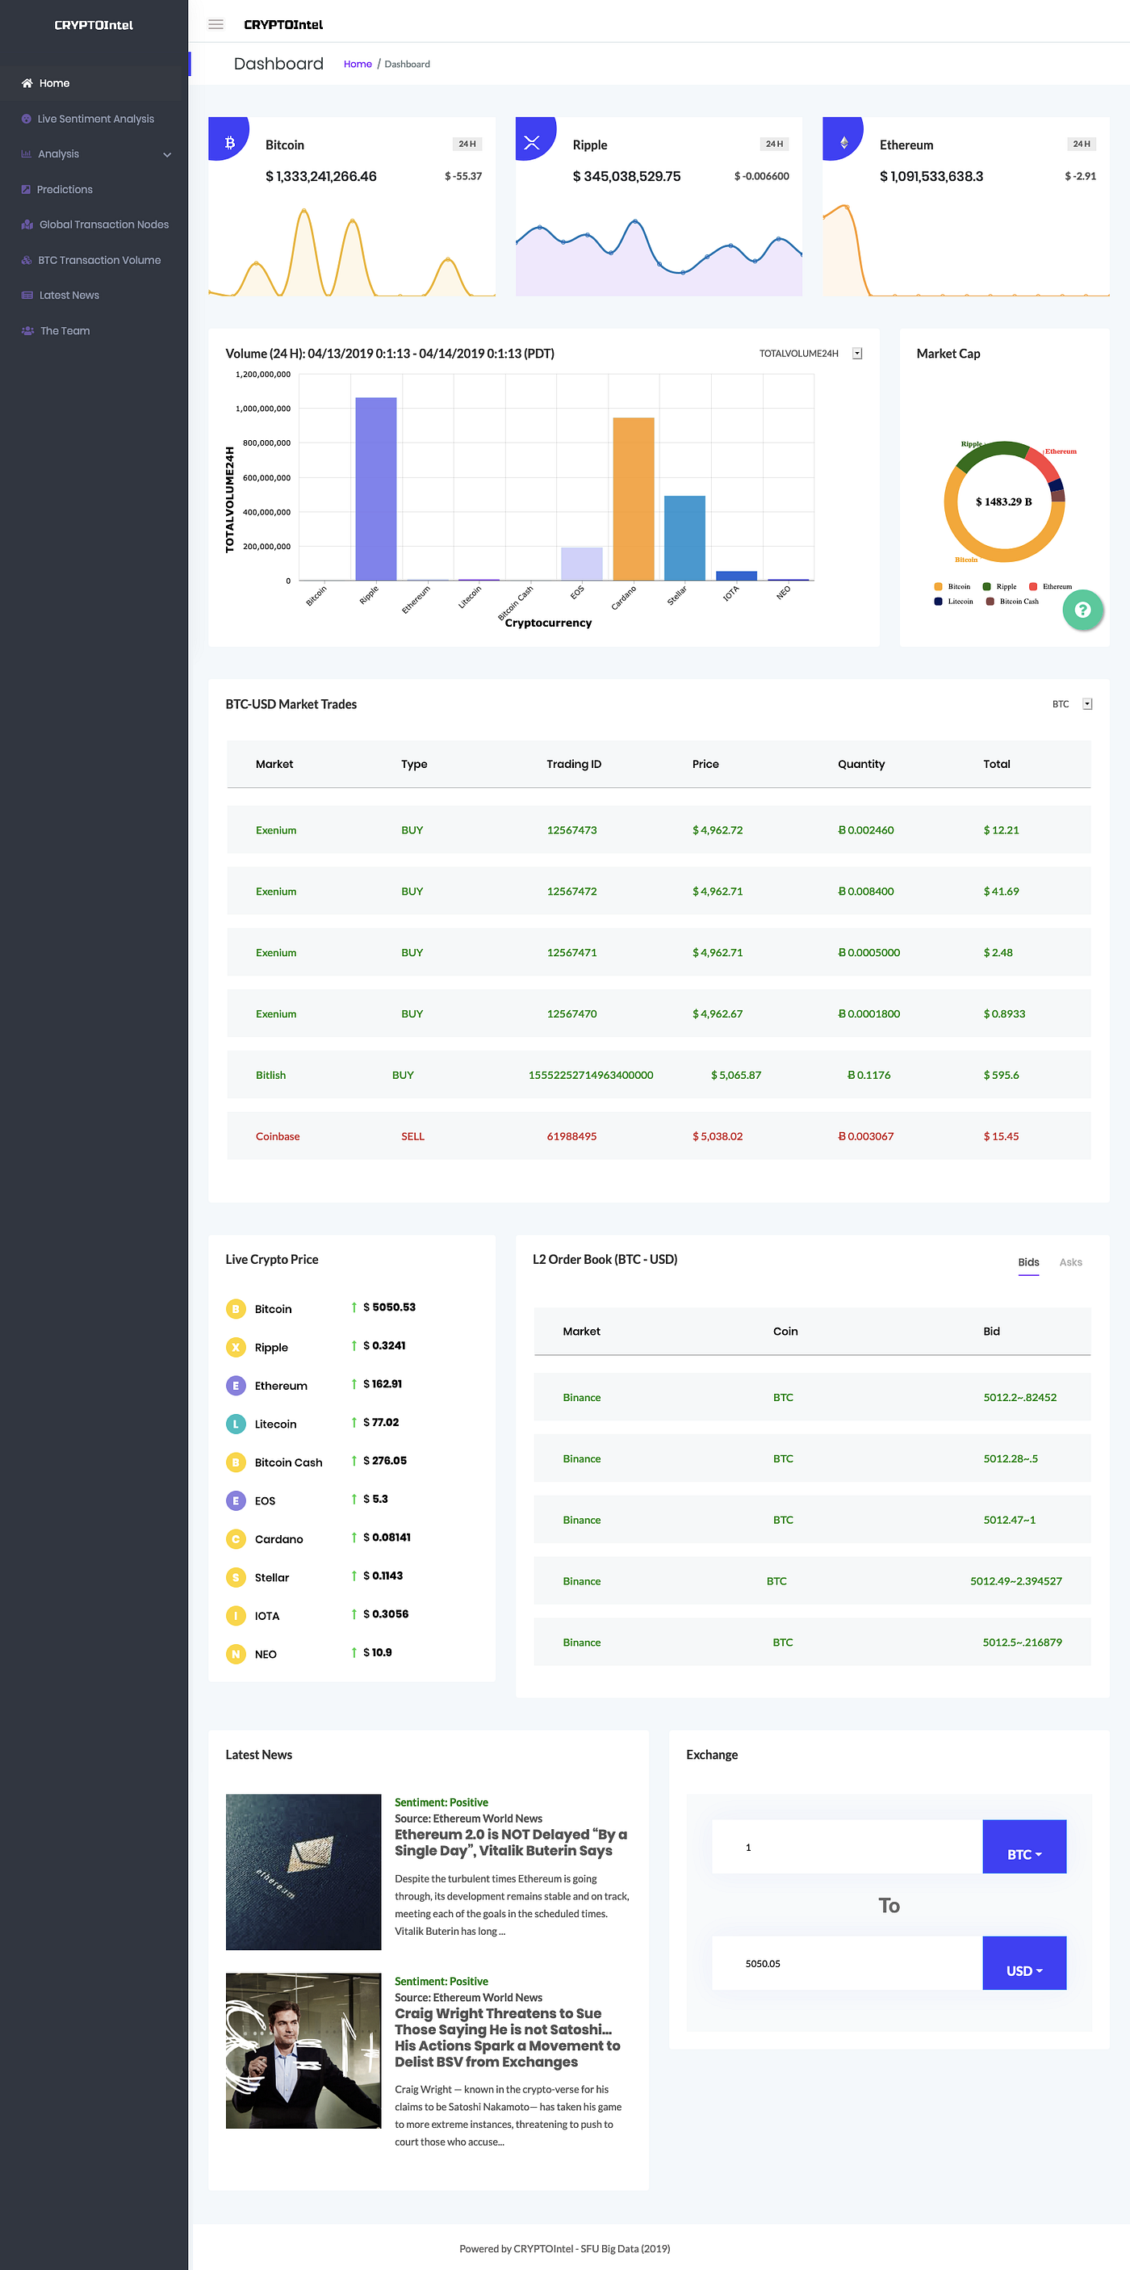The image size is (1130, 2270).
Task: Click Live Sentiment Analysis icon
Action: point(27,119)
